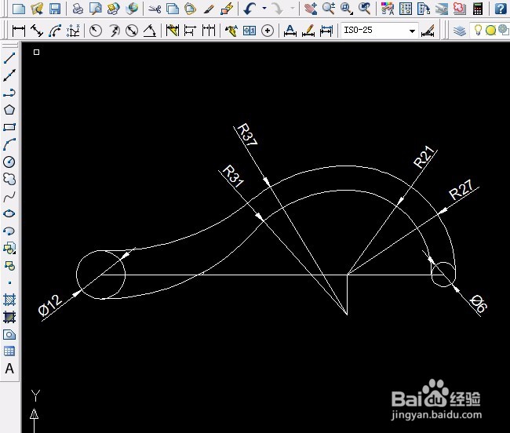Open Dimension Text Edit tool
Image resolution: width=510 pixels, height=433 pixels.
[308, 31]
